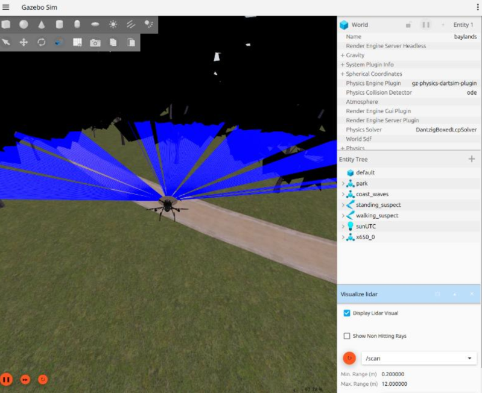The image size is (482, 393).
Task: Pause the simulation with the bottom-left pause button
Action: coord(7,380)
